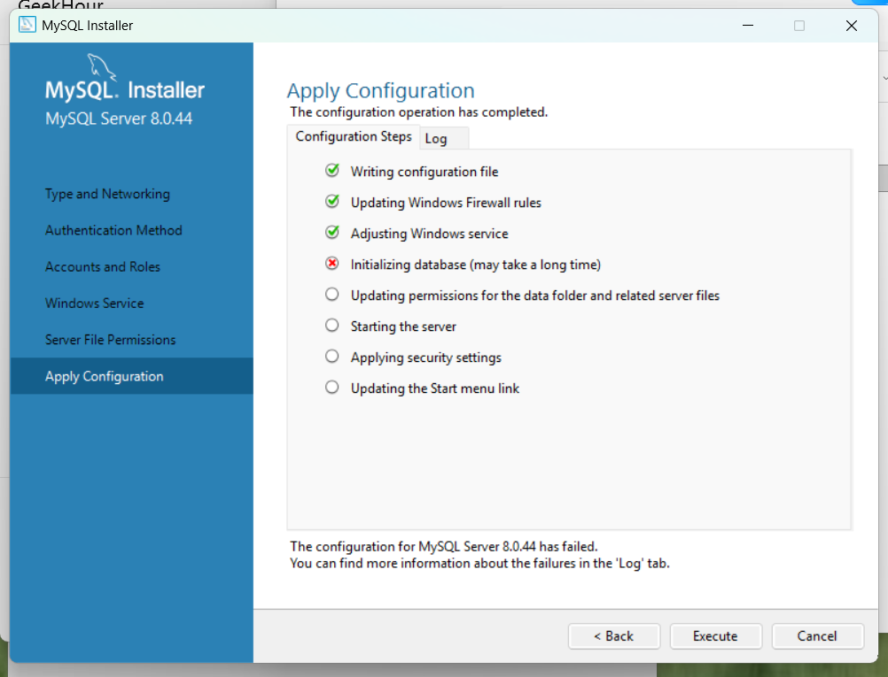Click 'Updating Windows Firewall rules' step text
888x677 pixels.
click(446, 203)
